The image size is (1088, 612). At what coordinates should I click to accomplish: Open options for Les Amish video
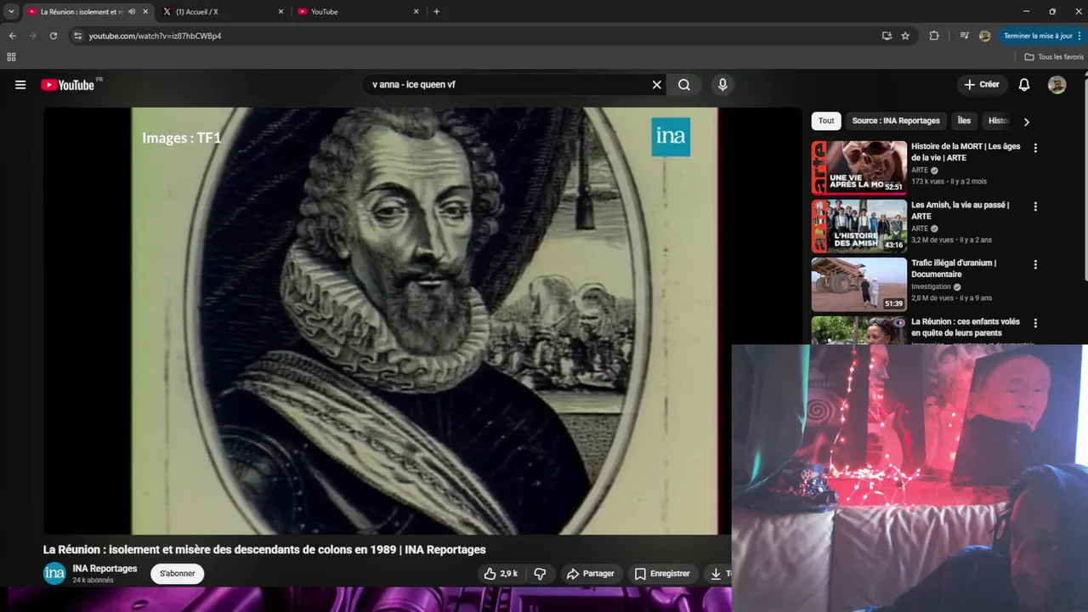pos(1035,207)
